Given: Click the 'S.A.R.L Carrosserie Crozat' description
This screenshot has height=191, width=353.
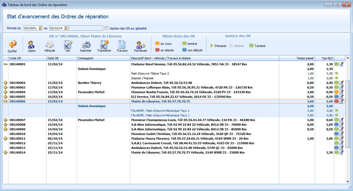Looking at the screenshot, I should (x=193, y=143).
